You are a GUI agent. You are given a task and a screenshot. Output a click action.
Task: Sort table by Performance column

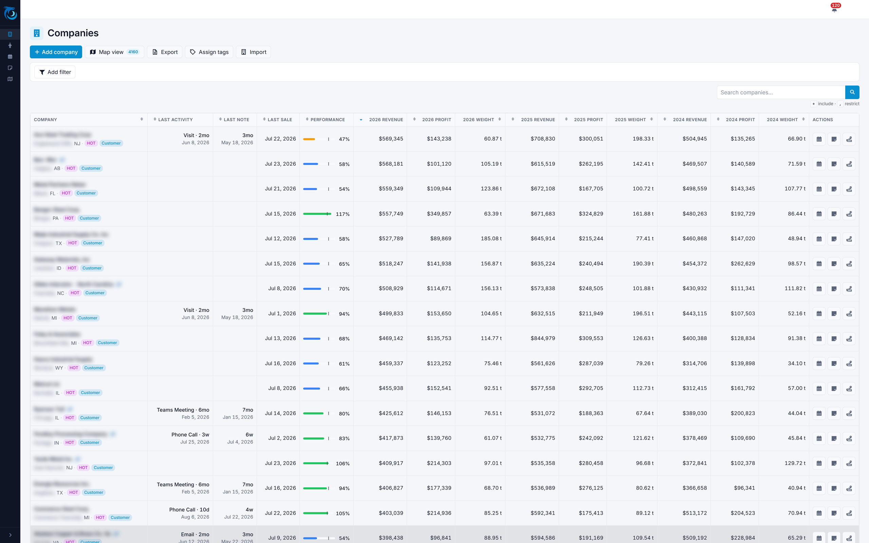pyautogui.click(x=327, y=119)
